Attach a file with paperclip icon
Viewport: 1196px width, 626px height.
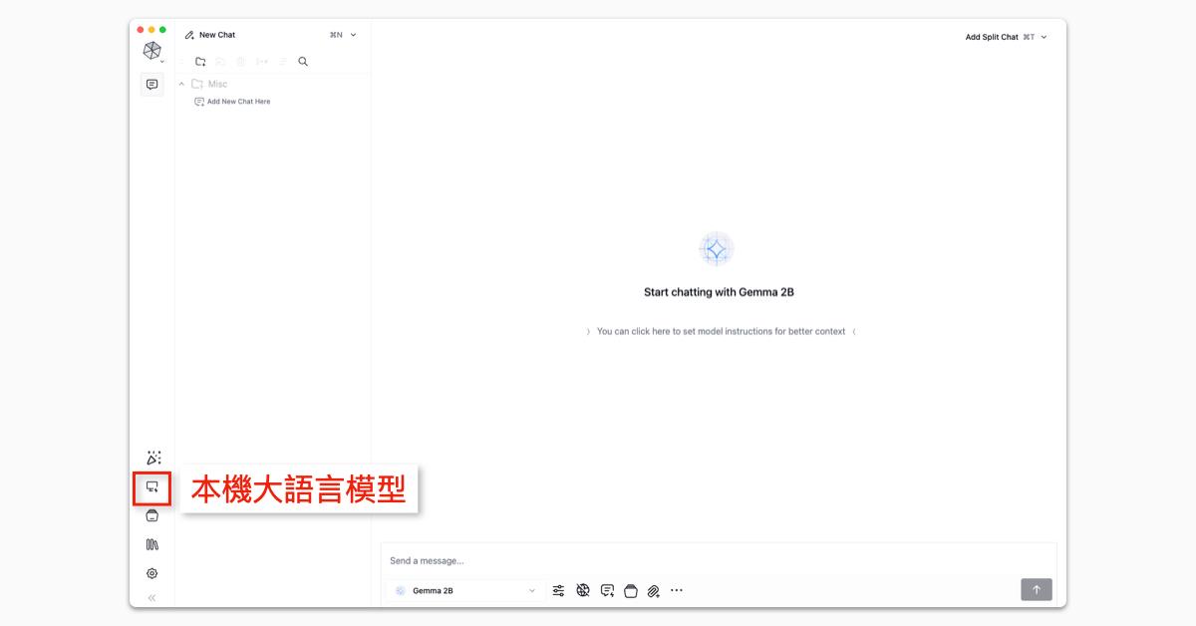653,590
